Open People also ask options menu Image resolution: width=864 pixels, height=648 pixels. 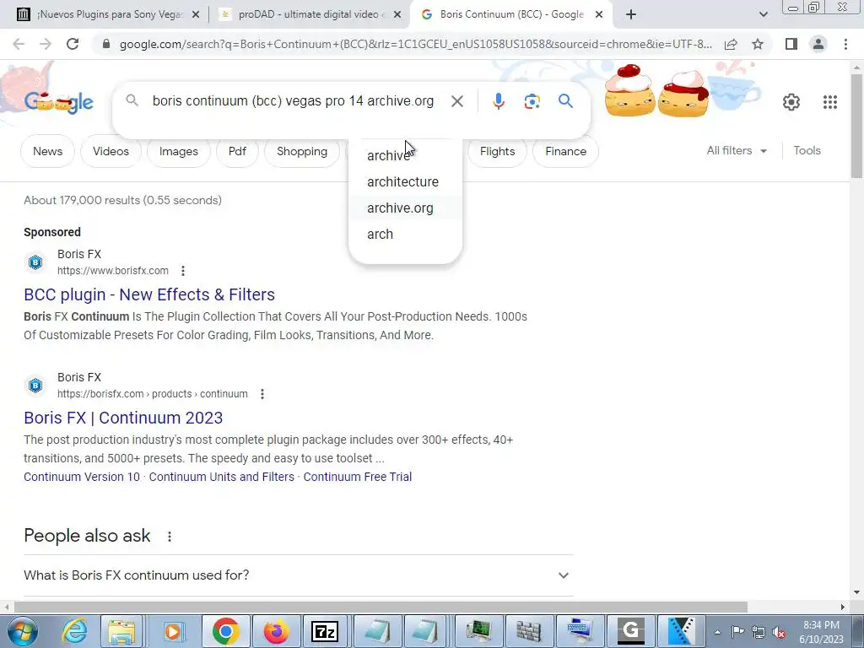(x=170, y=536)
